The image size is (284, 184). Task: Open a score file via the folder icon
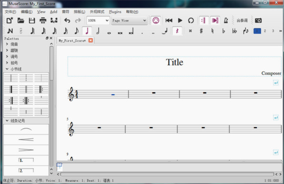point(21,21)
